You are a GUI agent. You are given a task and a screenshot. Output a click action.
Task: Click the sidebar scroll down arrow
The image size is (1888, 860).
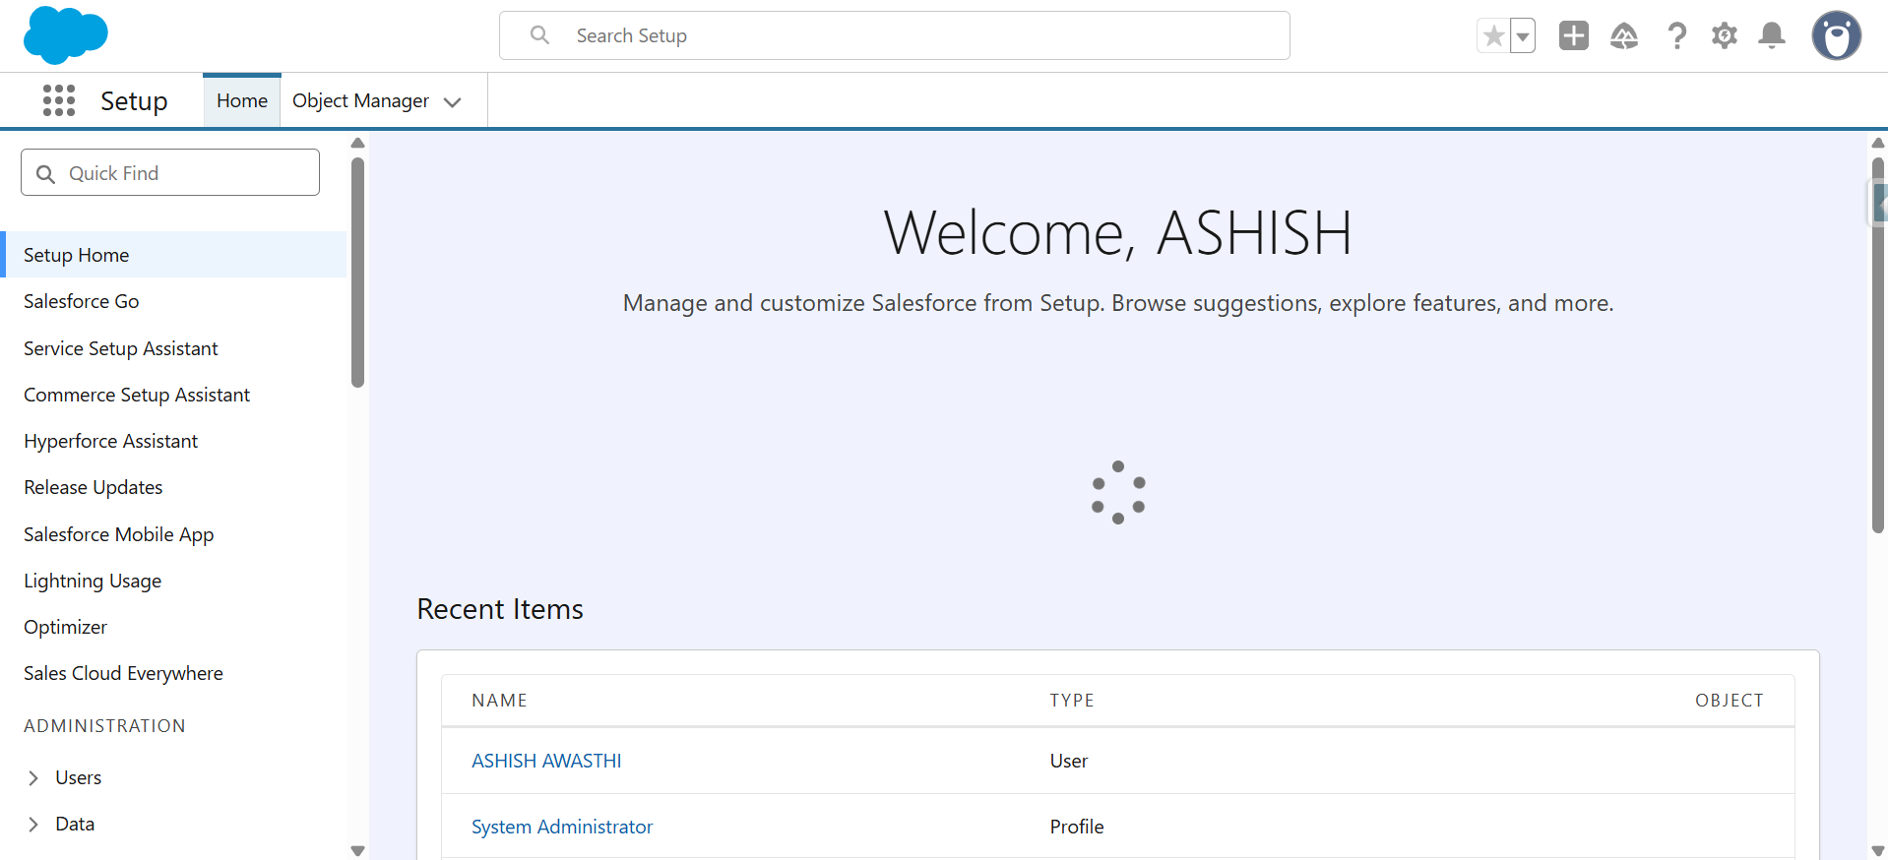[357, 850]
